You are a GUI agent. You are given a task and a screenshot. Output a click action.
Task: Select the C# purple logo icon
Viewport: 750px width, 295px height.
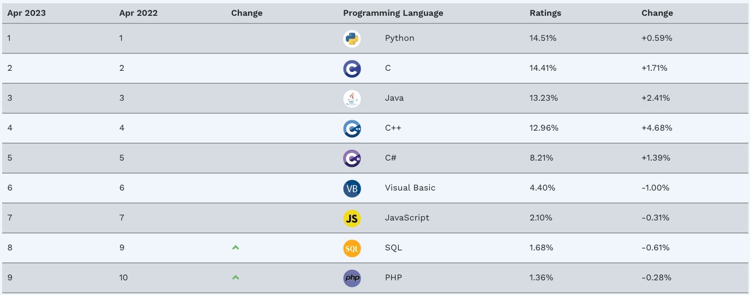point(352,158)
